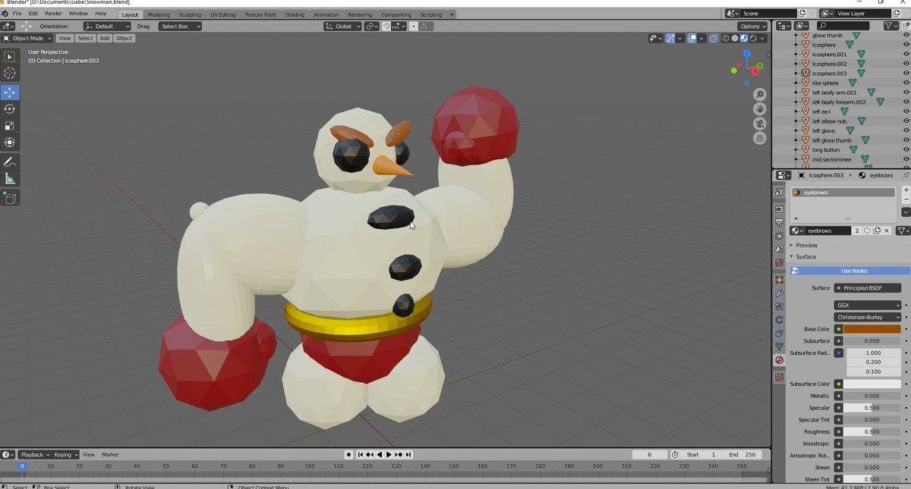The height and width of the screenshot is (489, 911).
Task: Switch perspective/orthographic with the grid icon
Action: (x=759, y=139)
